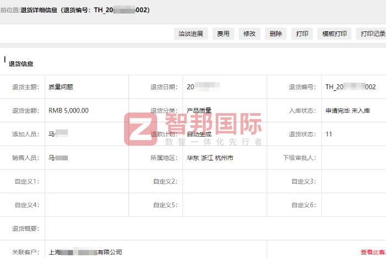
Task: Select the 退货信息 section heading
Action: 21,63
